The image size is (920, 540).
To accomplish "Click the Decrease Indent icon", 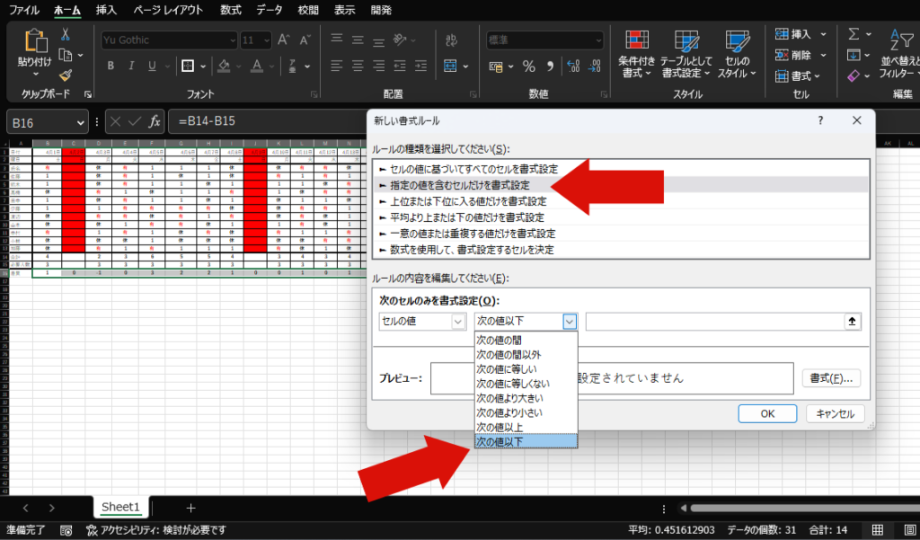I will coord(400,66).
